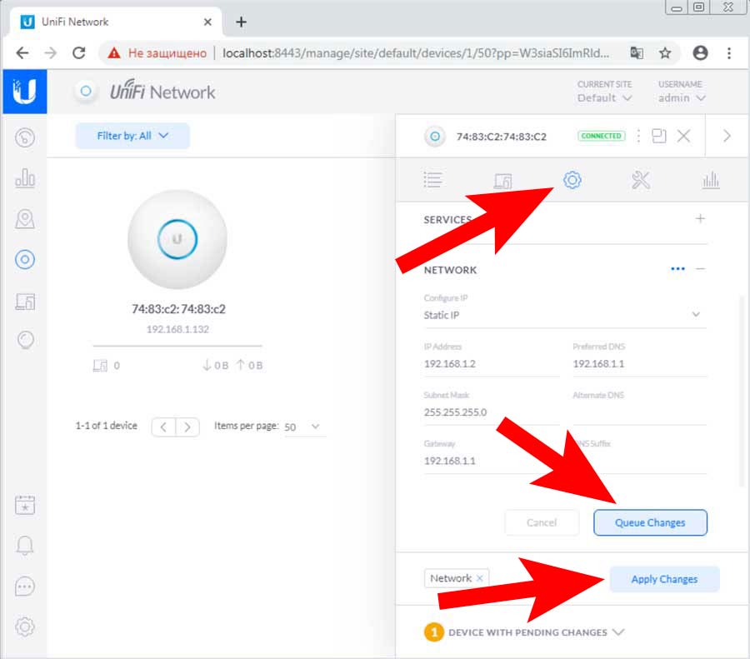Open the Statistics bar chart sidebar icon
Screen dimensions: 750x659
[25, 178]
